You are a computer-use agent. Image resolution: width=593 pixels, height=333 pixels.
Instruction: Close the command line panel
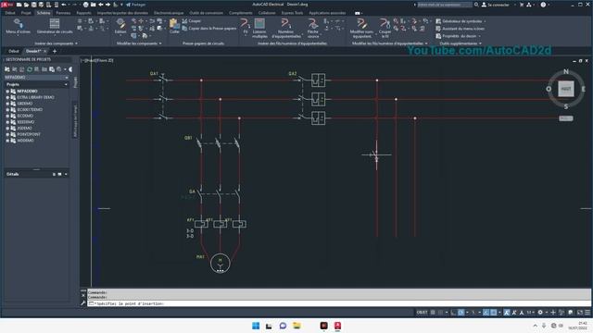[83, 296]
